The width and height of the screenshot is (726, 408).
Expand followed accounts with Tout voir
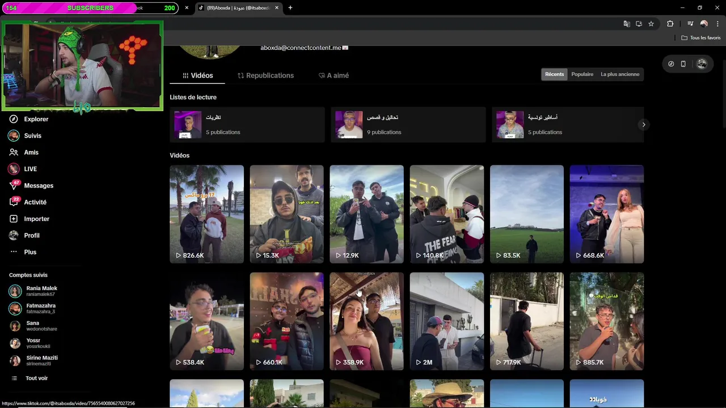(x=36, y=378)
